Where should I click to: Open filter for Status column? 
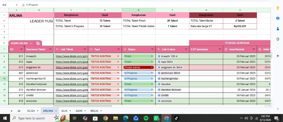pyautogui.click(x=152, y=49)
